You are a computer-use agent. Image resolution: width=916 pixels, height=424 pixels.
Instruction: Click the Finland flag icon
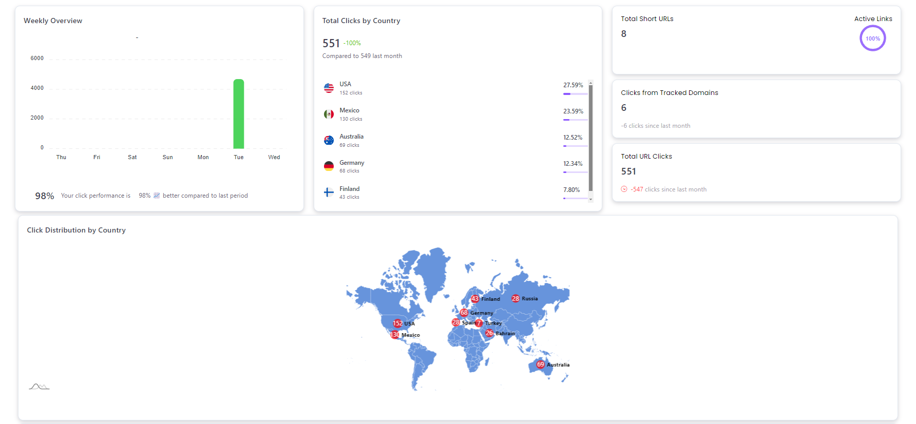329,192
